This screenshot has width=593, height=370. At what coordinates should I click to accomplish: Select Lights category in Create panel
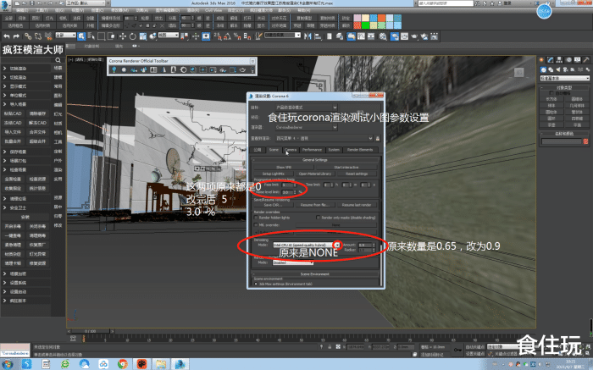coord(558,69)
